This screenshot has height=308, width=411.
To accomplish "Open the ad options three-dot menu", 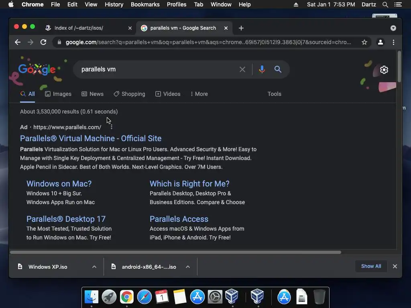I will (112, 127).
